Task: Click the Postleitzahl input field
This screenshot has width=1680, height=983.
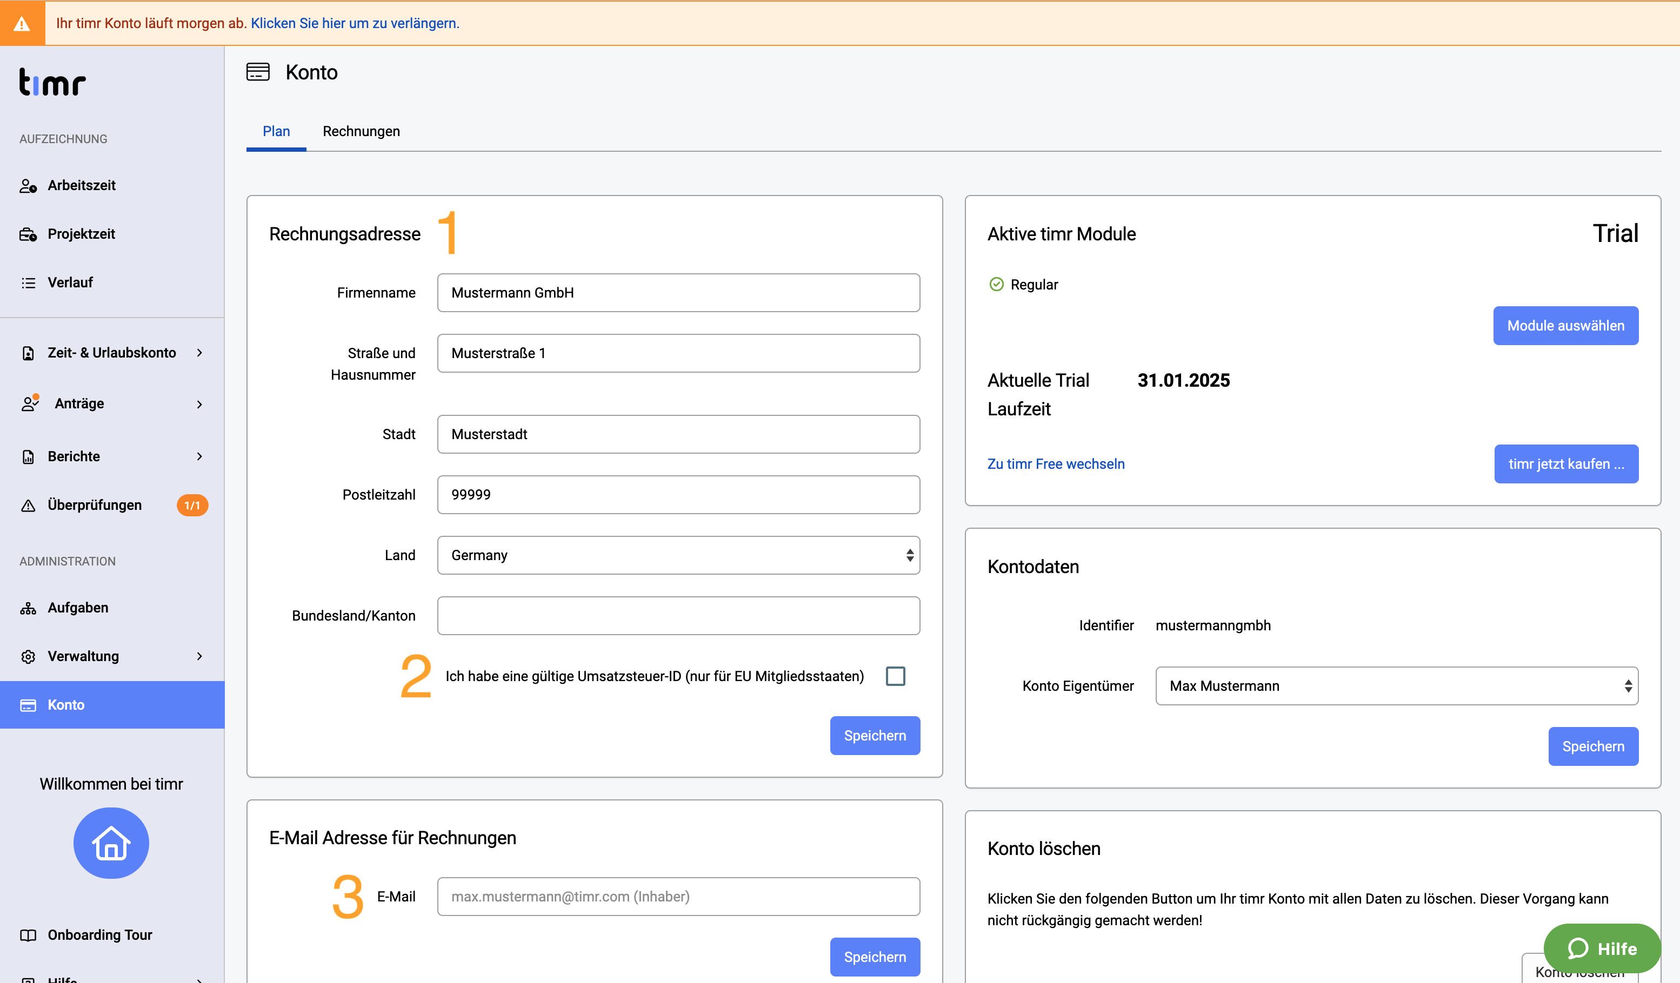Action: click(679, 495)
